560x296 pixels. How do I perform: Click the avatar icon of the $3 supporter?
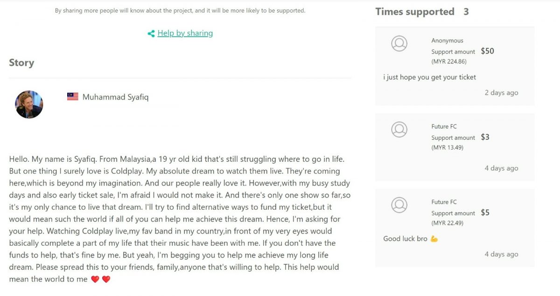point(399,130)
